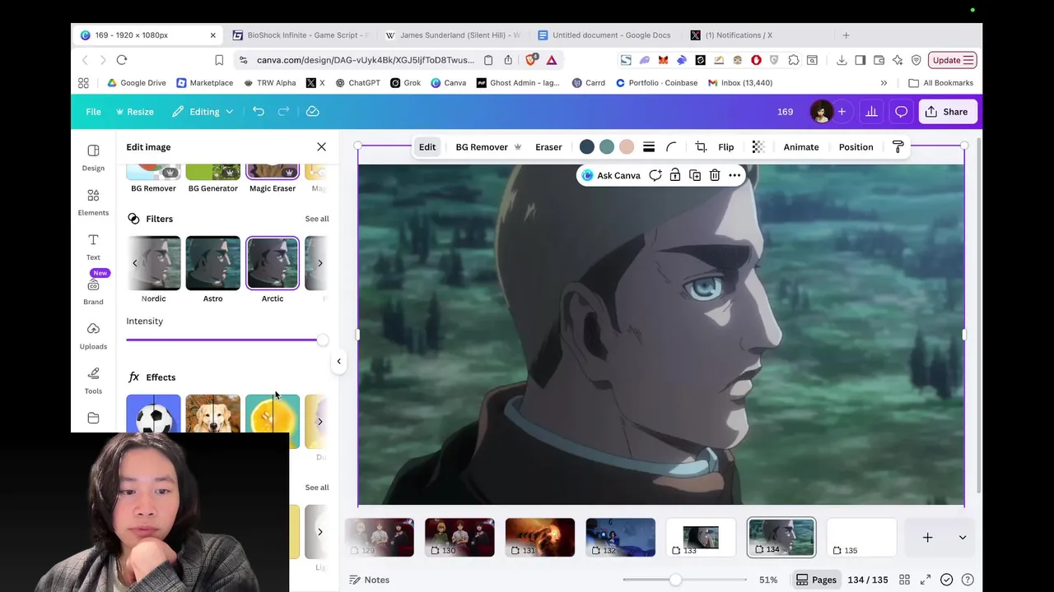Select the crop tool
The image size is (1054, 592).
pyautogui.click(x=701, y=147)
